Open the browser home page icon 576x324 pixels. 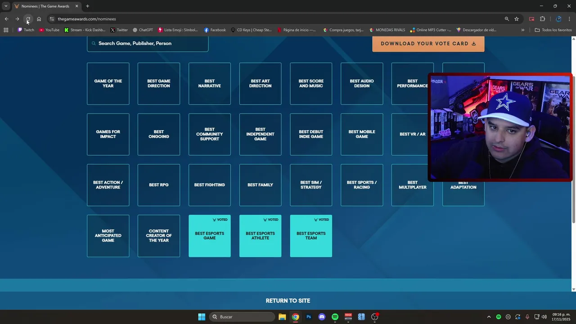coord(39,19)
